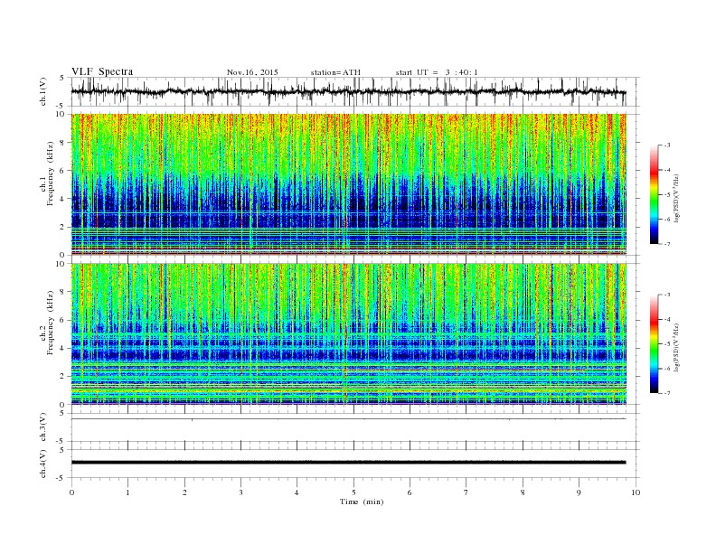The image size is (716, 553).
Task: Click the ch.2 frequency axis "6" tick label
Action: [62, 320]
